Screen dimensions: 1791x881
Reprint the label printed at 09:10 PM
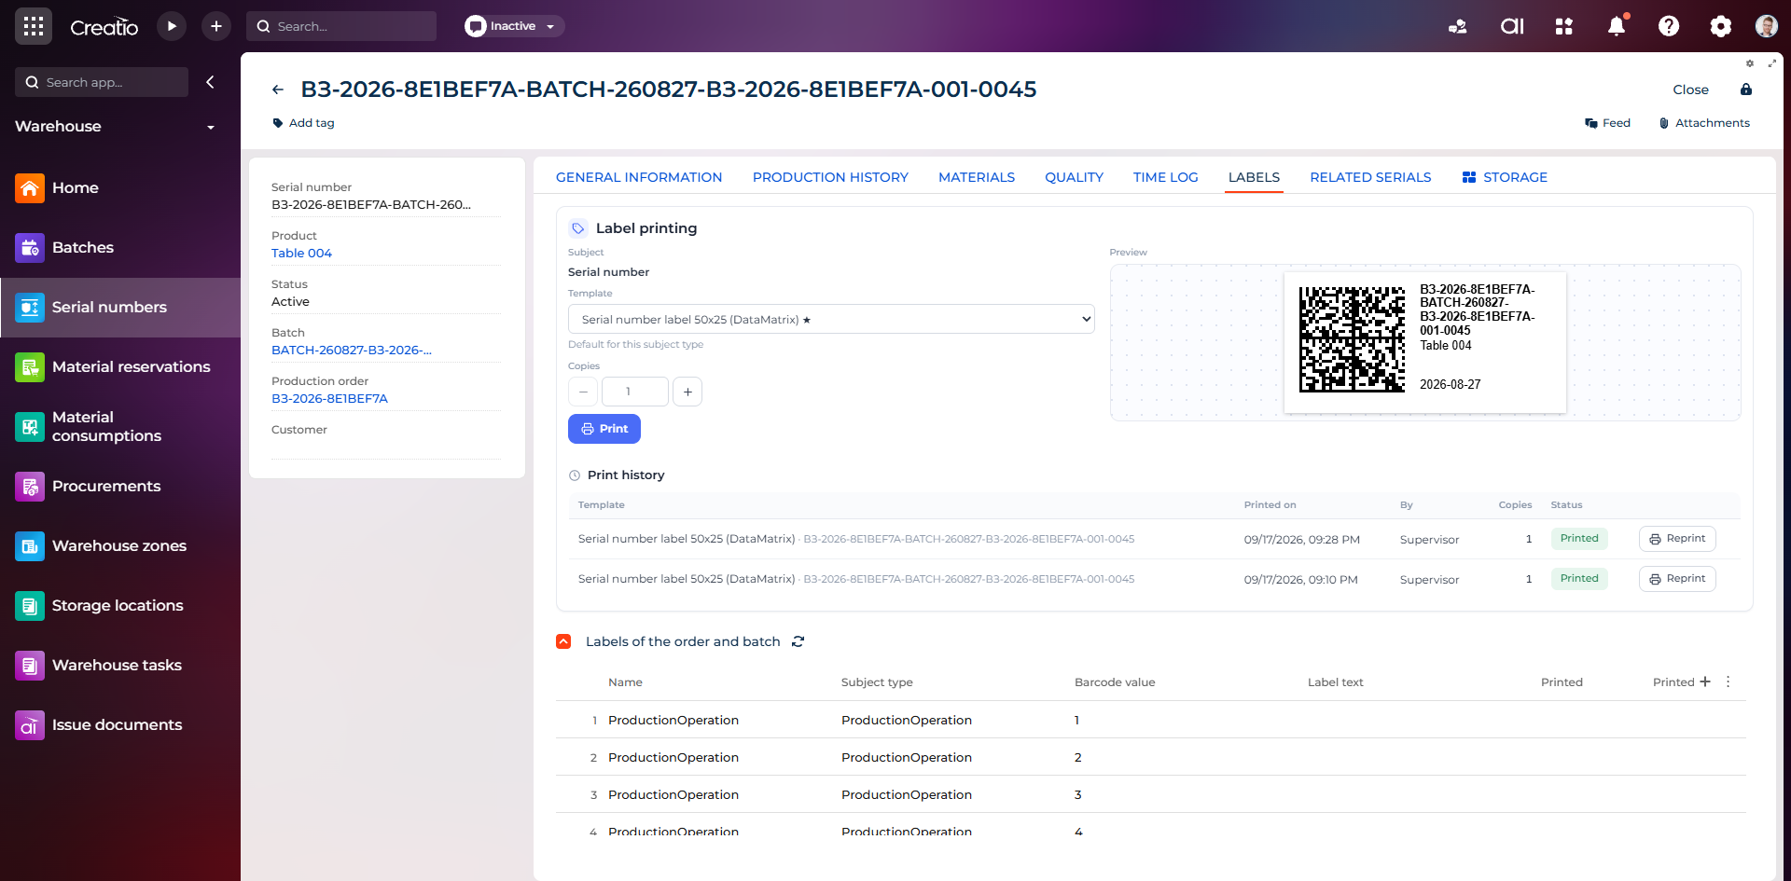click(1677, 579)
